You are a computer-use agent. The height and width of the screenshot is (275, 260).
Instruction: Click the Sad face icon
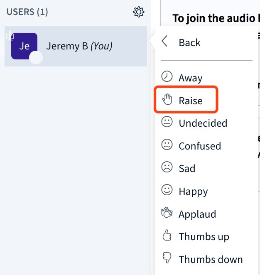click(167, 168)
